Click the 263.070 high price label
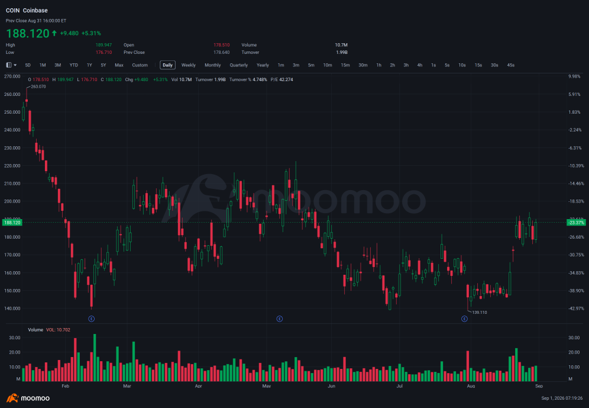Screen dimensions: 589x408 click(38, 86)
